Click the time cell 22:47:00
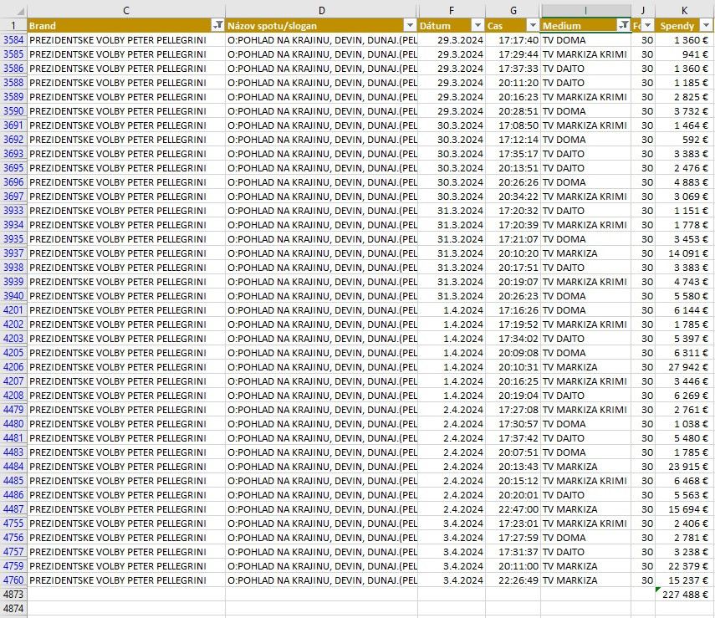The width and height of the screenshot is (715, 618). 513,509
